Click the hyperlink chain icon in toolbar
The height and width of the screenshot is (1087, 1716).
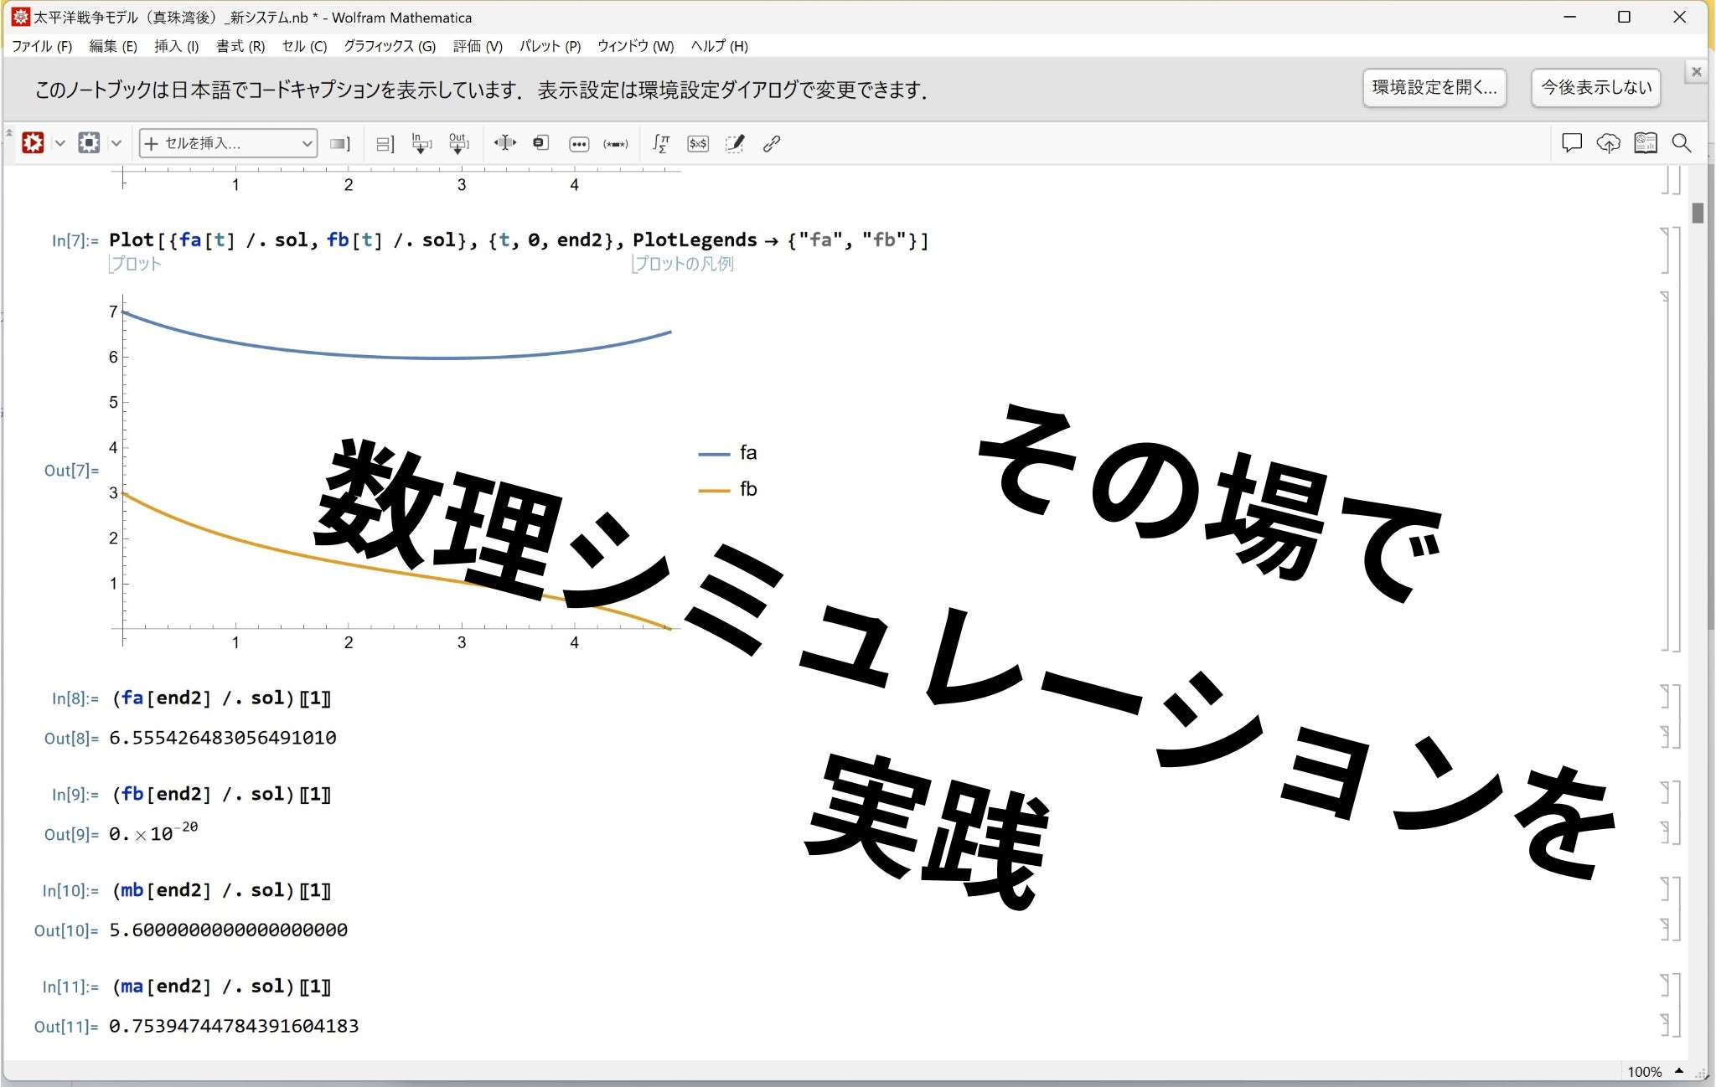coord(772,143)
